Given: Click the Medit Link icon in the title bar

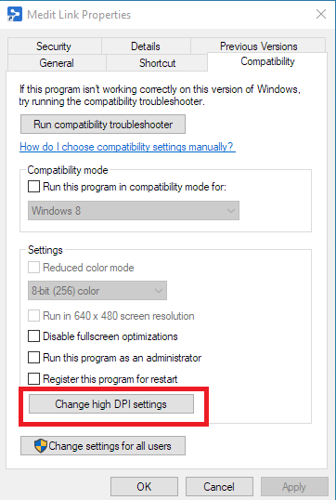Looking at the screenshot, I should tap(15, 14).
